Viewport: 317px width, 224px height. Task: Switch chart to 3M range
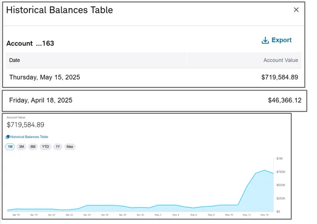[21, 146]
